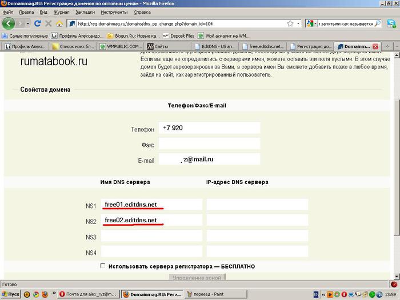Click the Телефон input field
This screenshot has width=400, height=300.
point(210,128)
